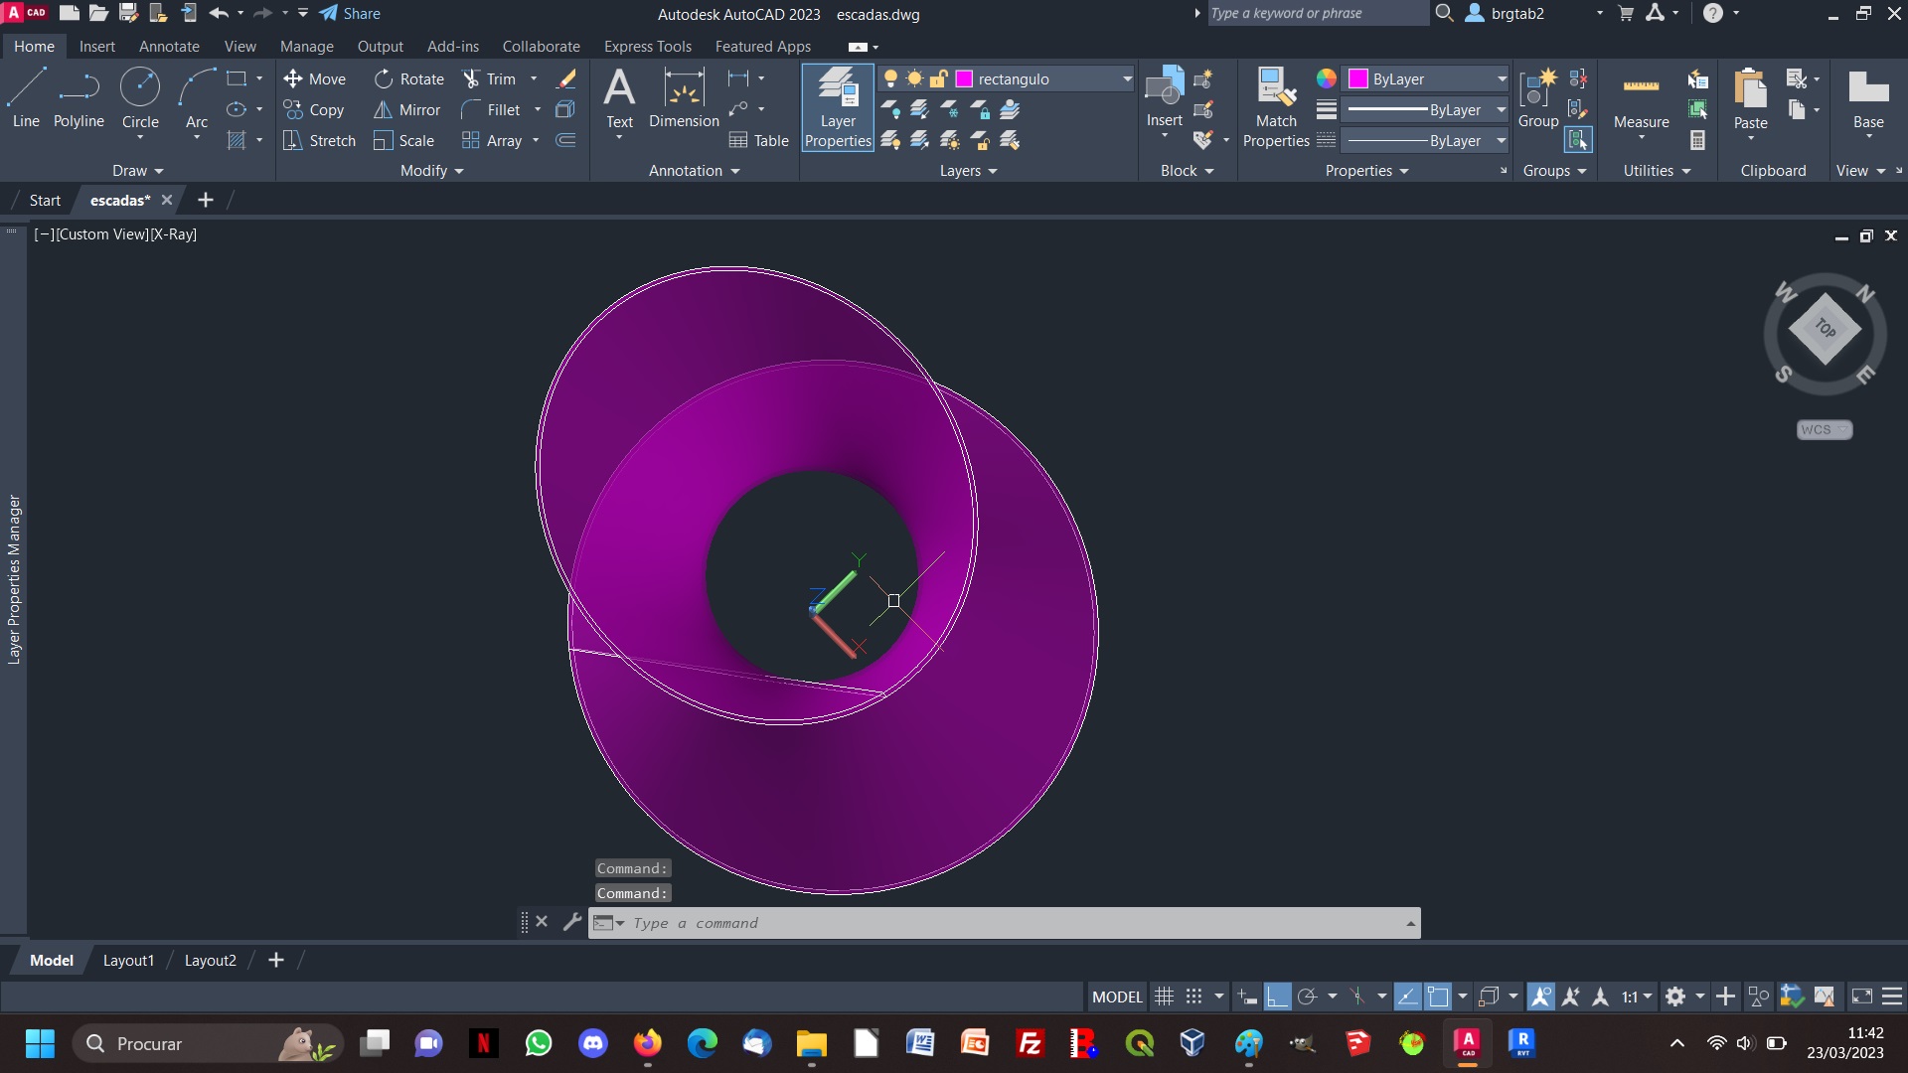Click the Move tool
This screenshot has height=1073, width=1908.
click(314, 79)
